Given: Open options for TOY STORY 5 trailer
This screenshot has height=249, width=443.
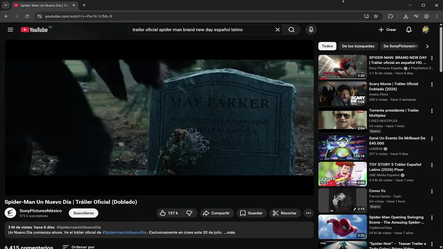Looking at the screenshot, I should [x=432, y=165].
